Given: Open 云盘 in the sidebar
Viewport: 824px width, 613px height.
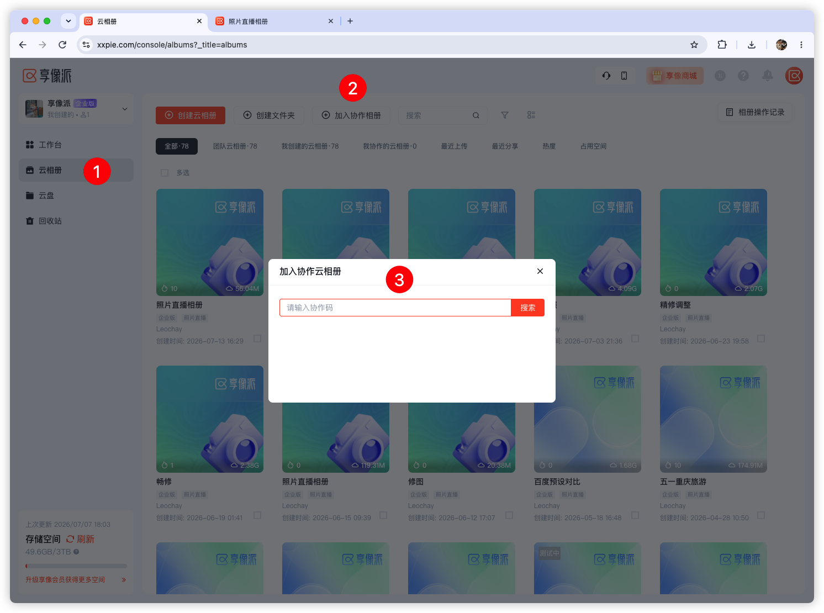Looking at the screenshot, I should (76, 195).
